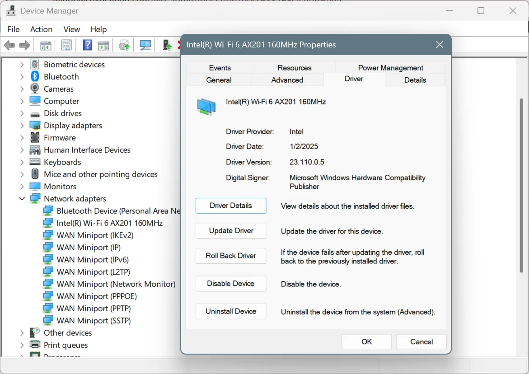
Task: Switch to the Details tab
Action: (415, 80)
